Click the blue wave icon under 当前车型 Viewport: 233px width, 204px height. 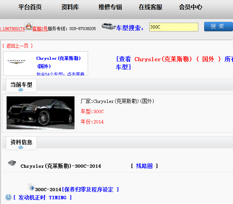(x=21, y=90)
